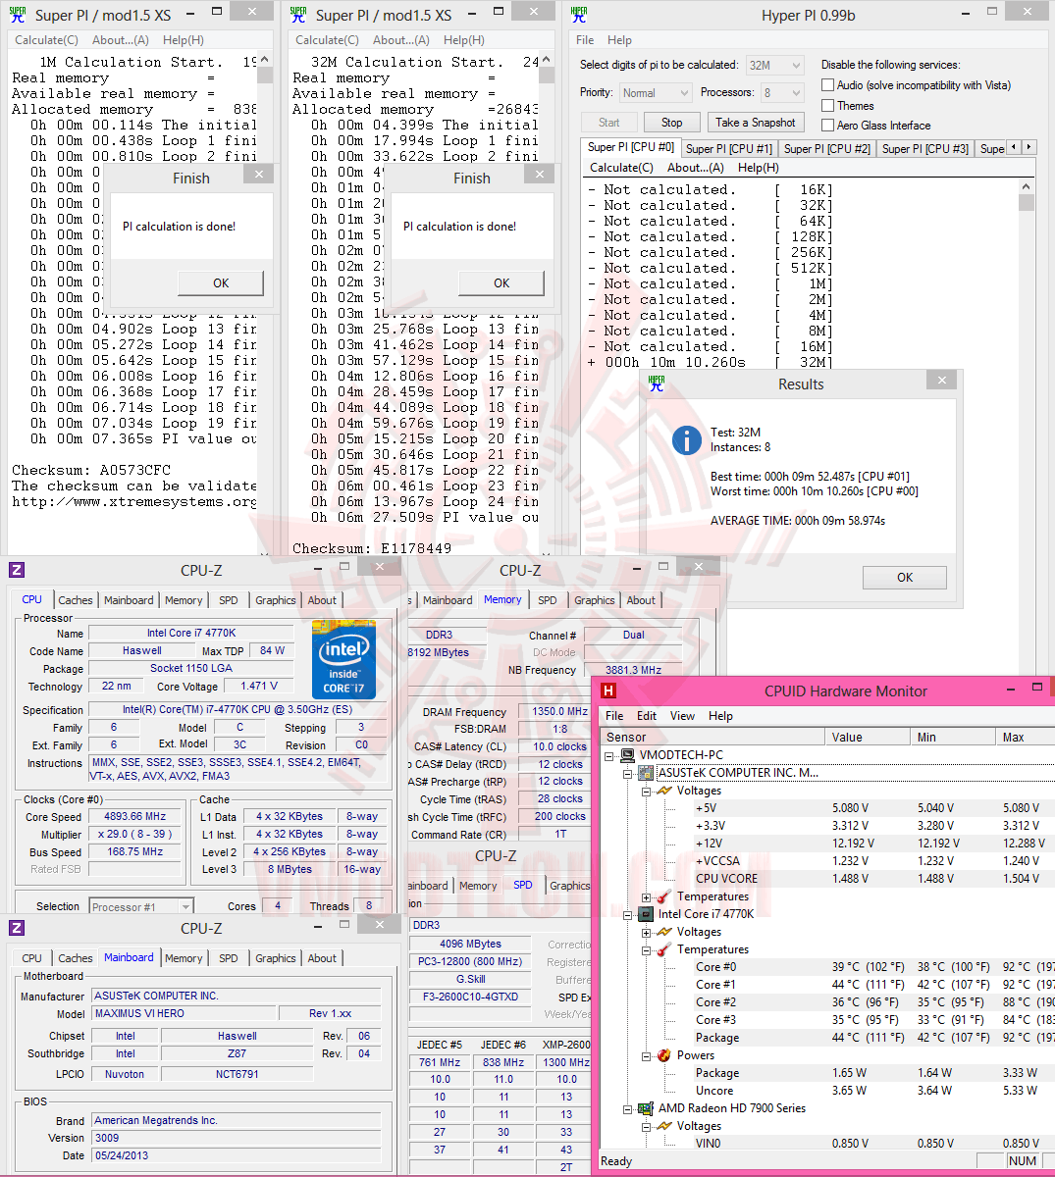Image resolution: width=1055 pixels, height=1177 pixels.
Task: Click the thermometer Temperatures icon under Intel Core i7
Action: (x=664, y=949)
